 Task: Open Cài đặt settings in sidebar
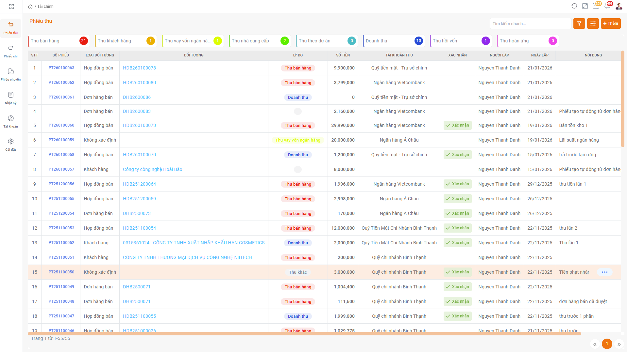pyautogui.click(x=11, y=145)
